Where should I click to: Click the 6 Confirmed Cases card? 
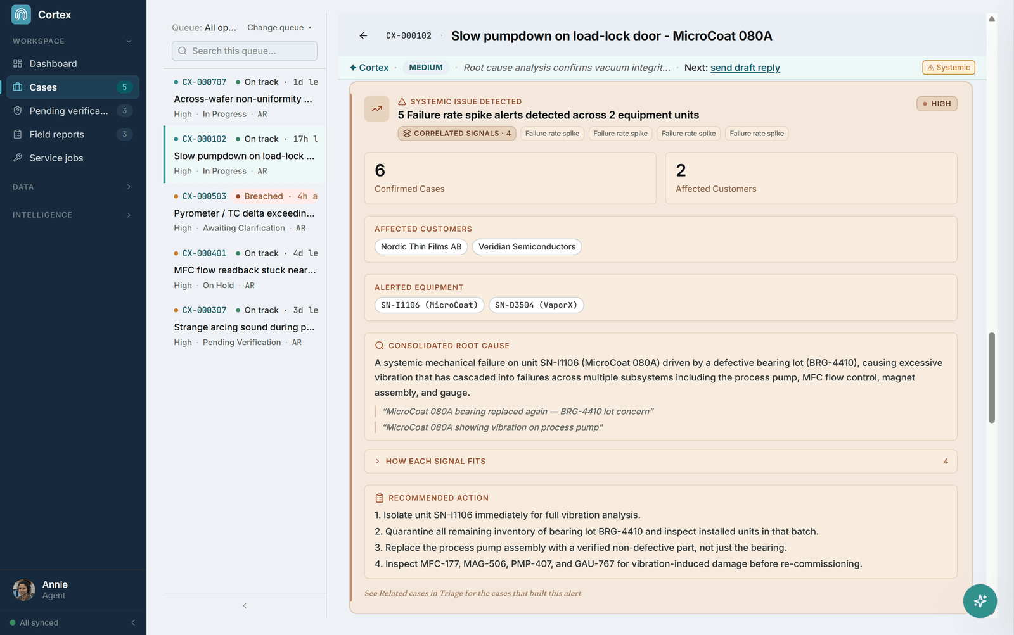click(510, 179)
